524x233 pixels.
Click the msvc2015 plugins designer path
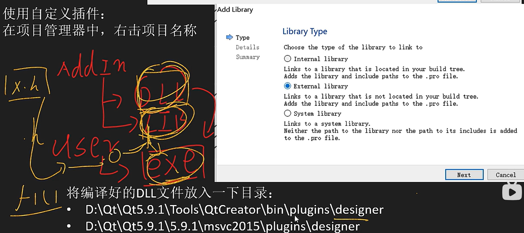pyautogui.click(x=222, y=226)
